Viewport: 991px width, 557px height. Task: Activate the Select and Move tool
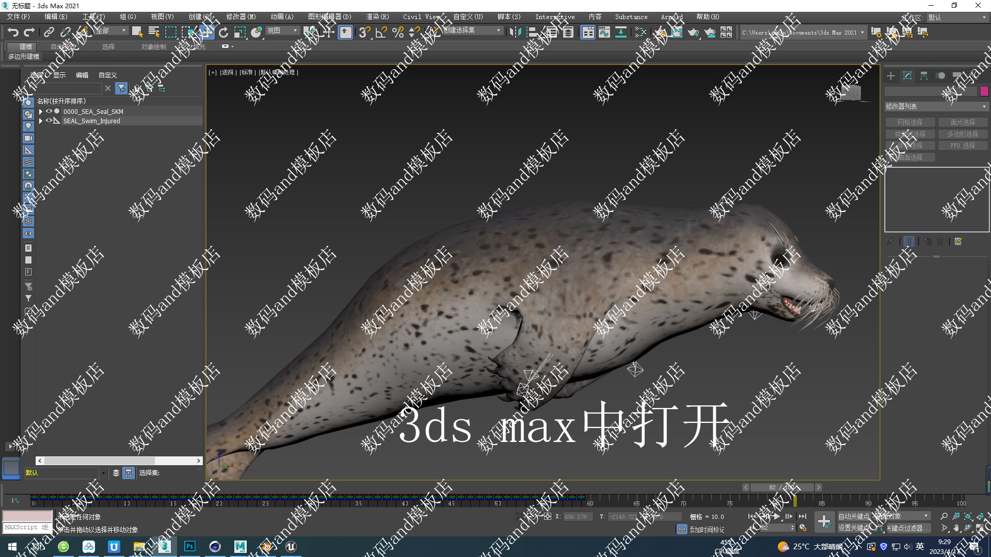point(207,32)
